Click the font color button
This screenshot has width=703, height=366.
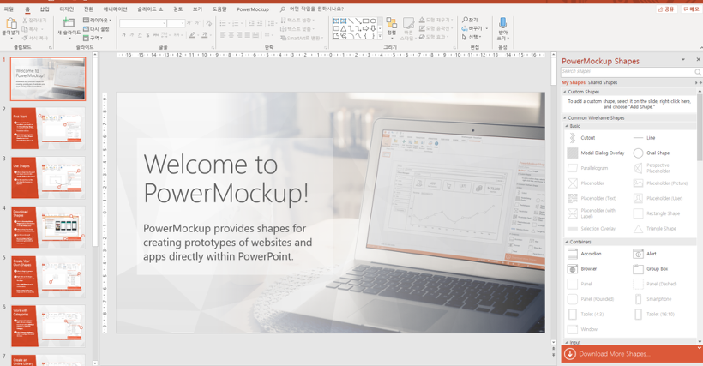(x=204, y=35)
